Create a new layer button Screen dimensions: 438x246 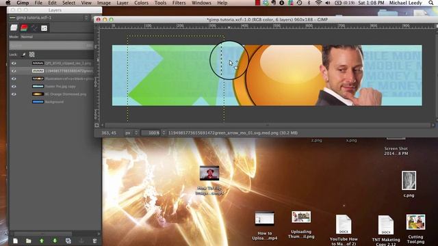(x=15, y=241)
